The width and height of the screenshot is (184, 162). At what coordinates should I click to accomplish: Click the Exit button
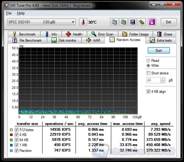(x=168, y=22)
